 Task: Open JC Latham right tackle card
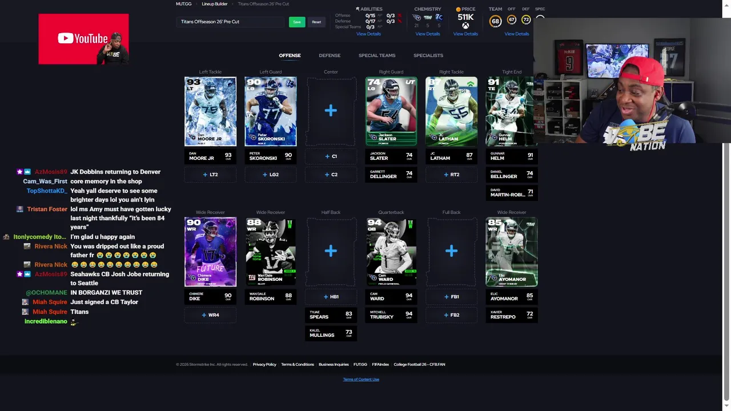(451, 111)
